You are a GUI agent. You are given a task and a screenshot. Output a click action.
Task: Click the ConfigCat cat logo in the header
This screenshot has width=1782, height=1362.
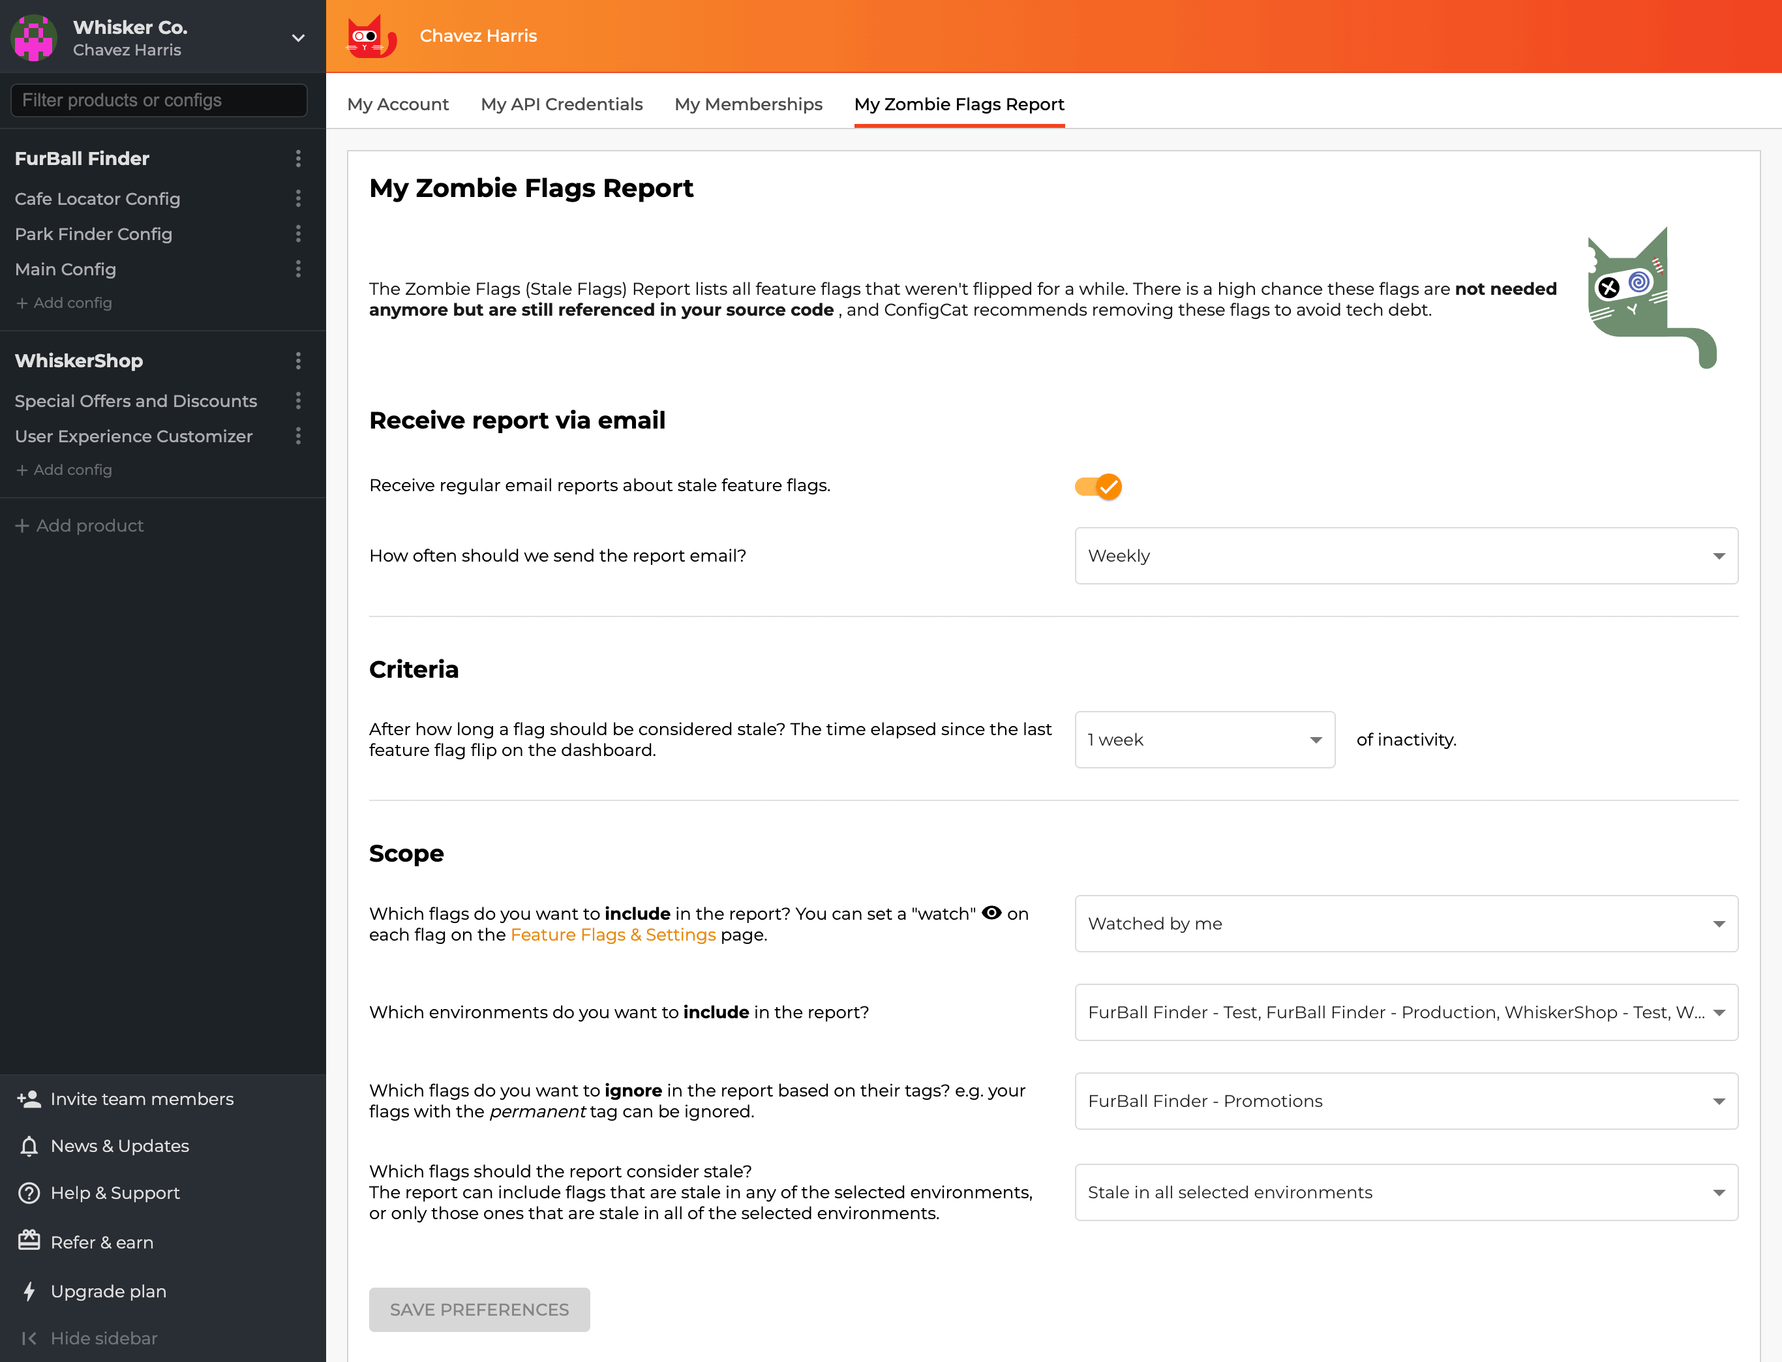tap(371, 36)
